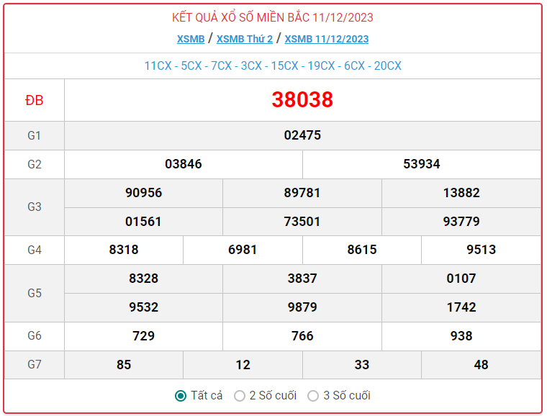
Task: Click the "KẾT QUẢ XỔ SỐ MIỀN BẮC" heading
Action: click(273, 17)
